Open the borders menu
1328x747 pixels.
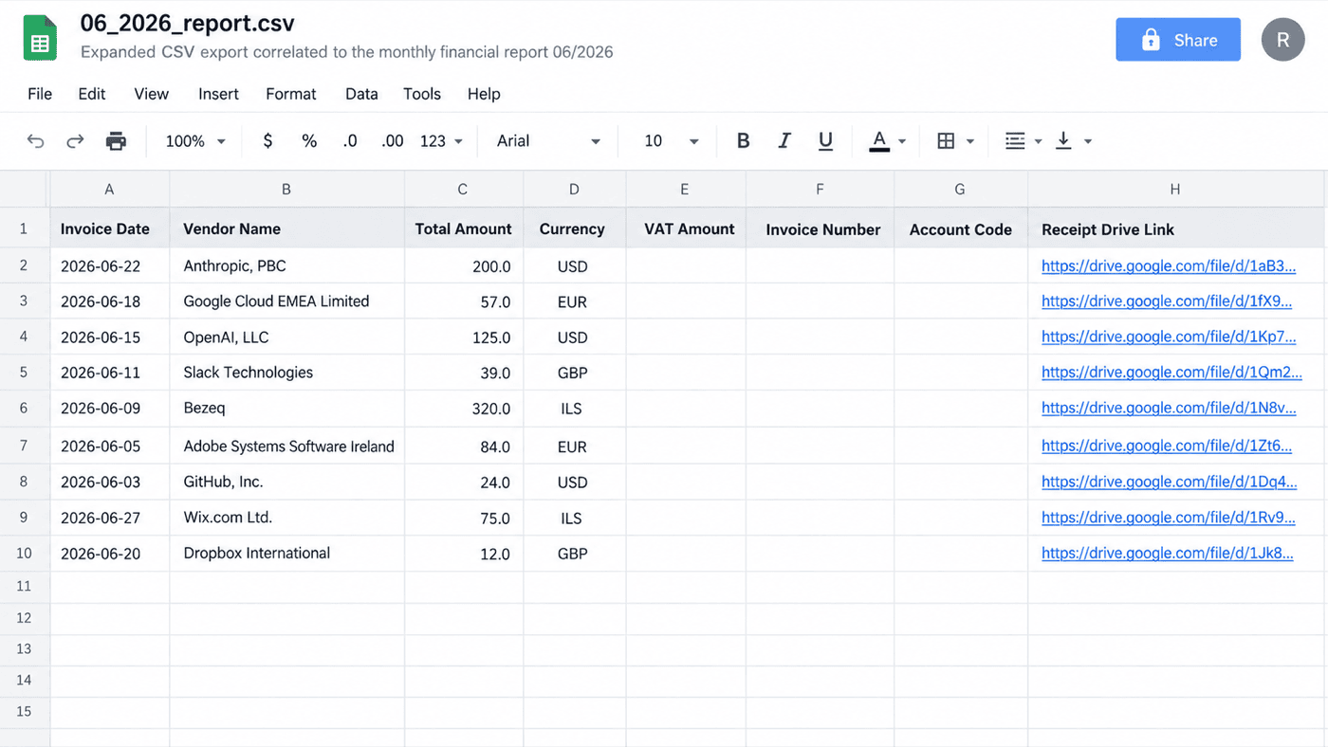[955, 141]
